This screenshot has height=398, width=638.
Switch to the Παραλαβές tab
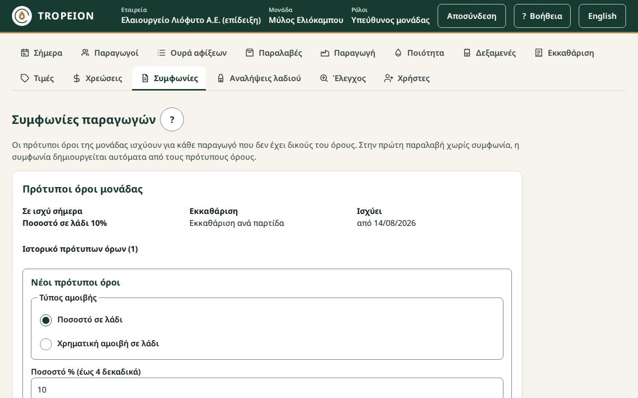pos(274,53)
